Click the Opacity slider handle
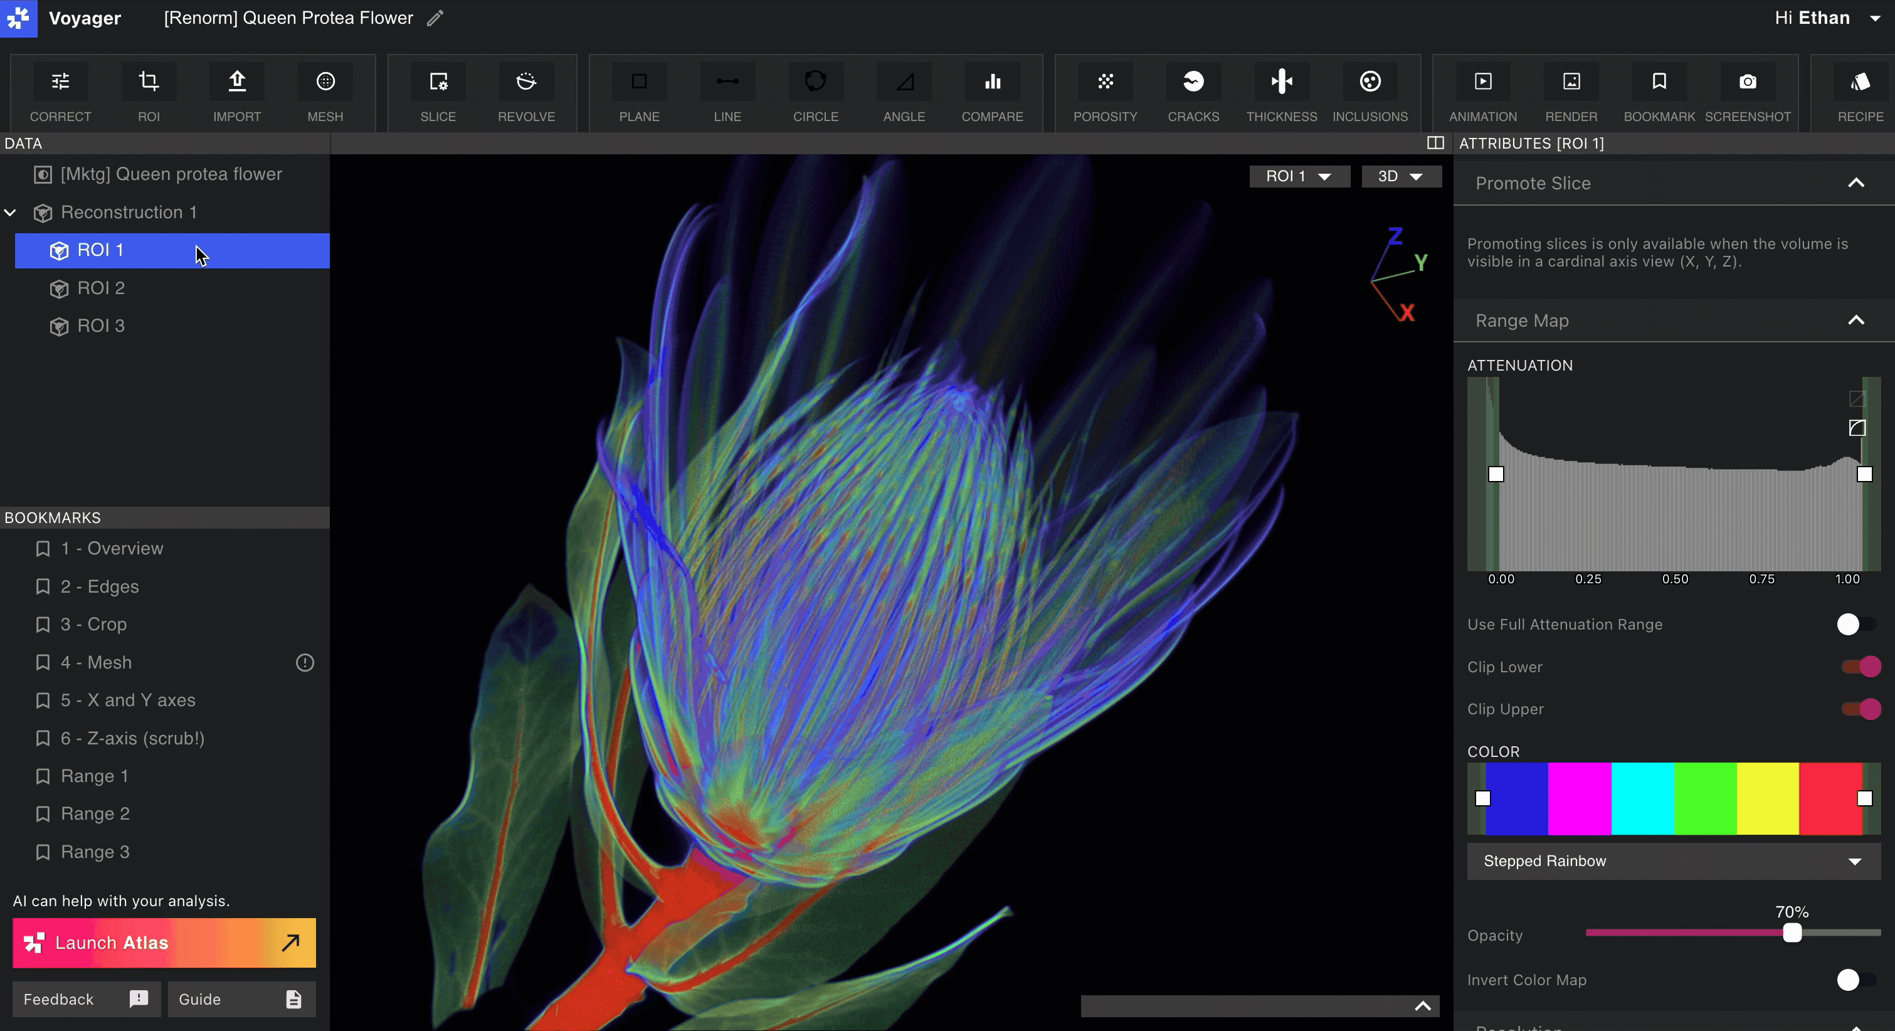1895x1031 pixels. coord(1792,933)
